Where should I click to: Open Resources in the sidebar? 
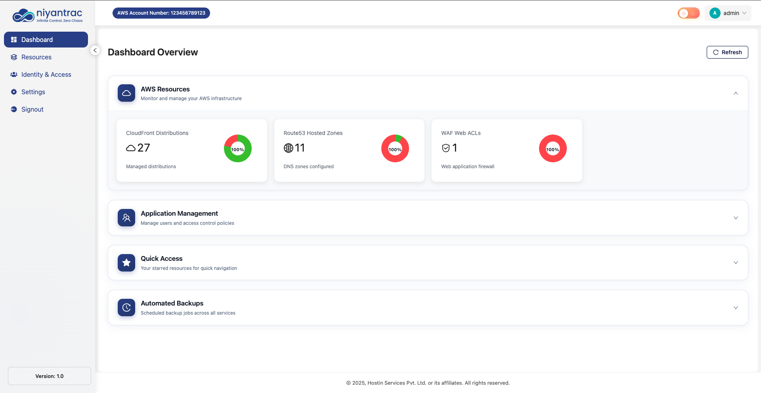pos(36,57)
